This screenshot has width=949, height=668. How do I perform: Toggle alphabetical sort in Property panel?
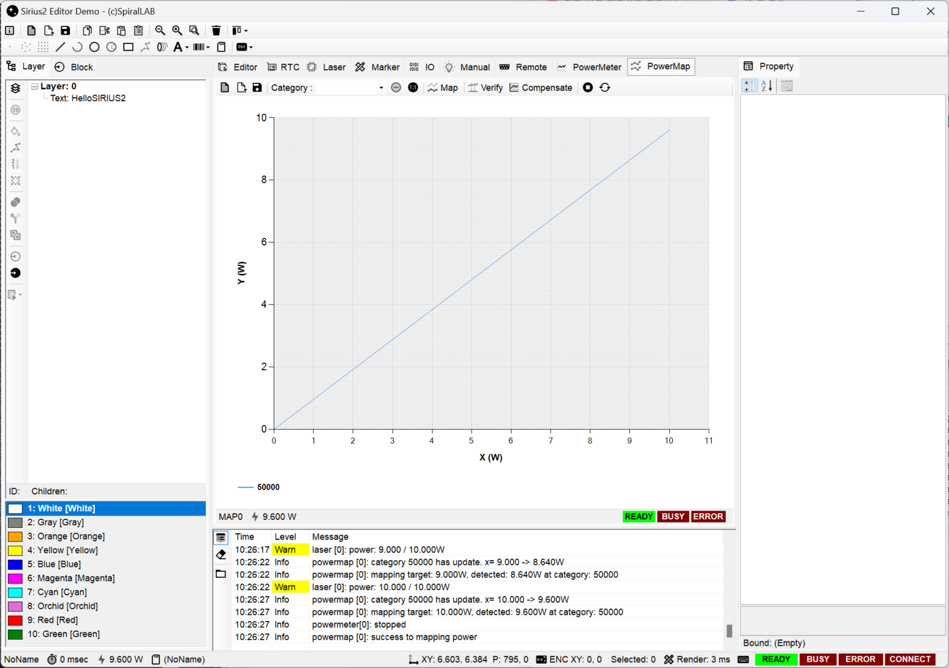[x=767, y=86]
